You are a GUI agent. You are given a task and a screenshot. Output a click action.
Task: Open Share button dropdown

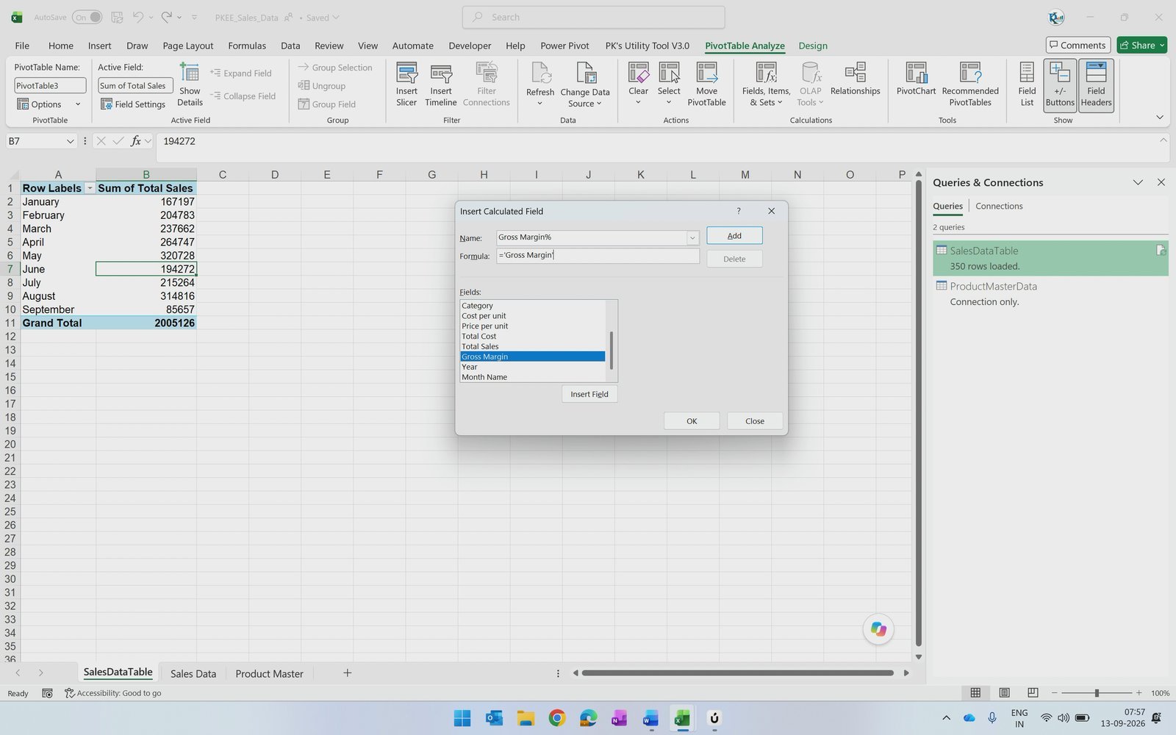1162,46
